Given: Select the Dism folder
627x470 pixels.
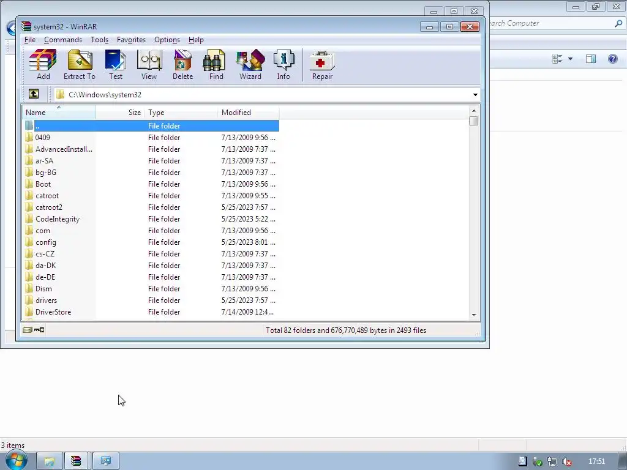Looking at the screenshot, I should pos(151,289).
